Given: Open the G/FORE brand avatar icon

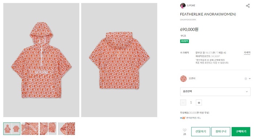Looking at the screenshot, I should click(183, 5).
